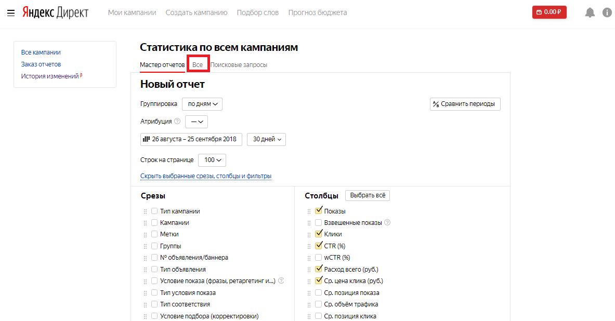This screenshot has height=321, width=615.
Task: Grab drag handle of Клики column row
Action: pyautogui.click(x=309, y=235)
